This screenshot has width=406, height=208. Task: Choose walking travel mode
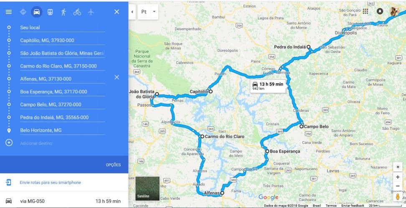tap(63, 12)
